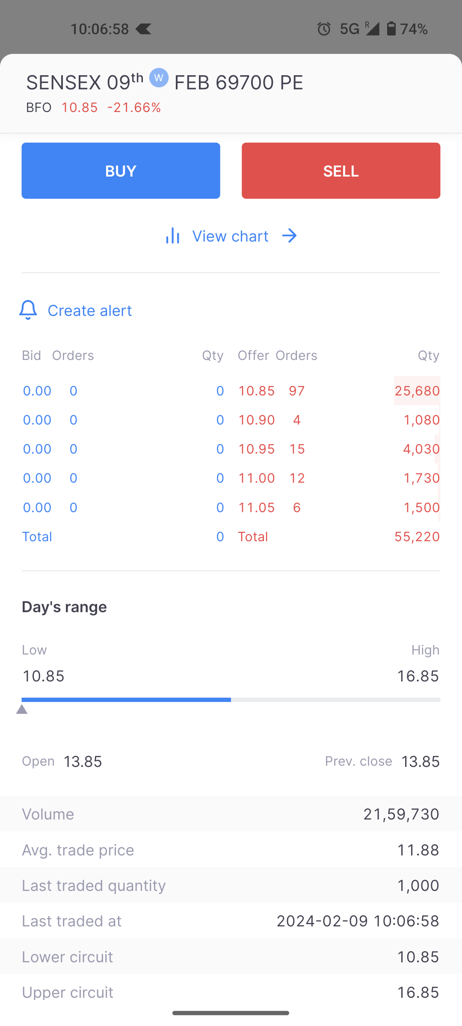
Task: Tap the weekly 'W' badge icon
Action: pos(159,78)
